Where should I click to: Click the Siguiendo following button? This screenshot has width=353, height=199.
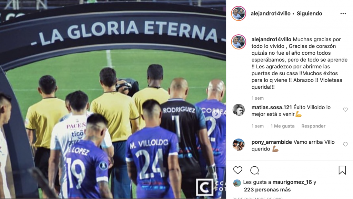pyautogui.click(x=309, y=13)
